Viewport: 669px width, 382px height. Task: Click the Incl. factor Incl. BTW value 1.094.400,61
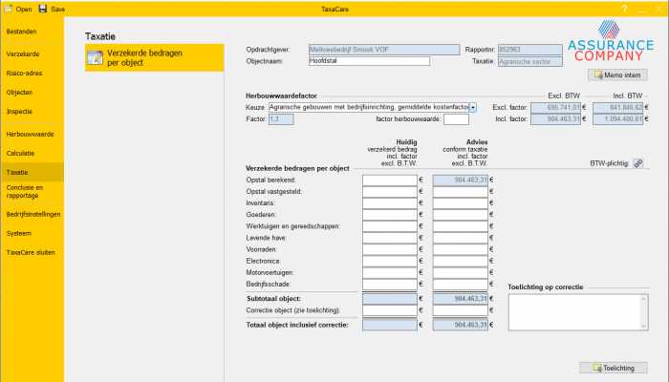pyautogui.click(x=617, y=119)
